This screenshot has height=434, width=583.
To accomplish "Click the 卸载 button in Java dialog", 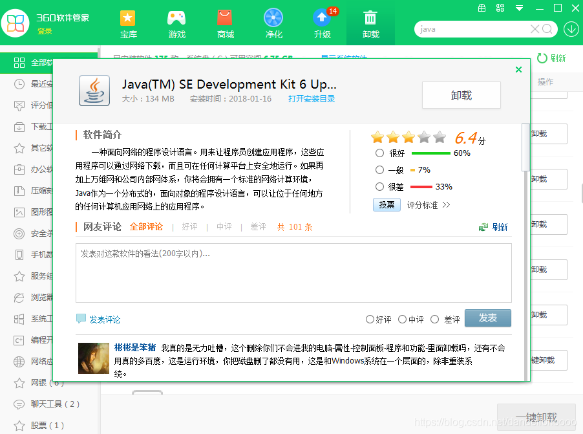I will point(461,95).
